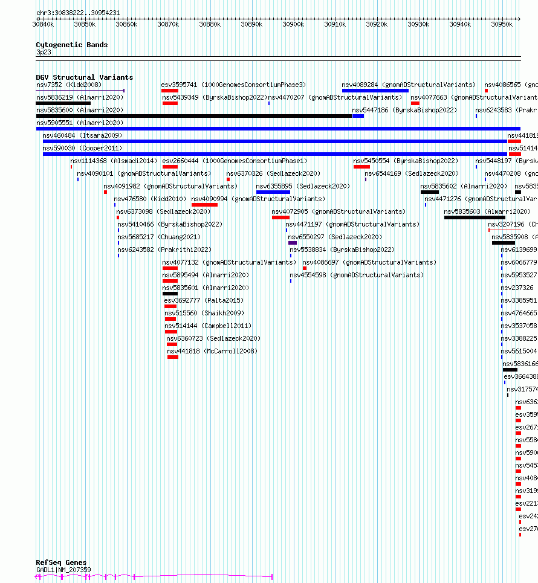Select the nsv460484 (Itsara2009) label
538x583 pixels.
pos(82,135)
